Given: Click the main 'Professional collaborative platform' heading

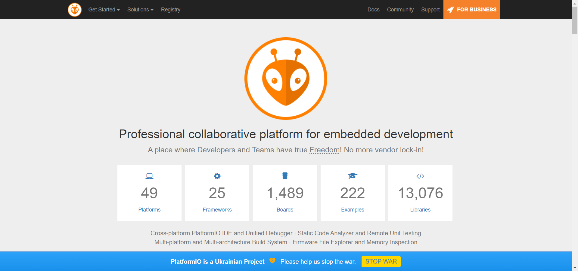Looking at the screenshot, I should click(286, 134).
